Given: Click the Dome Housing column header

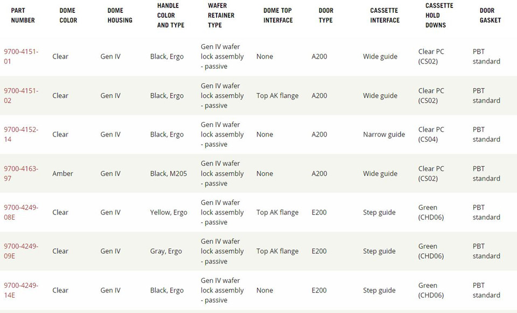Looking at the screenshot, I should click(x=120, y=16).
